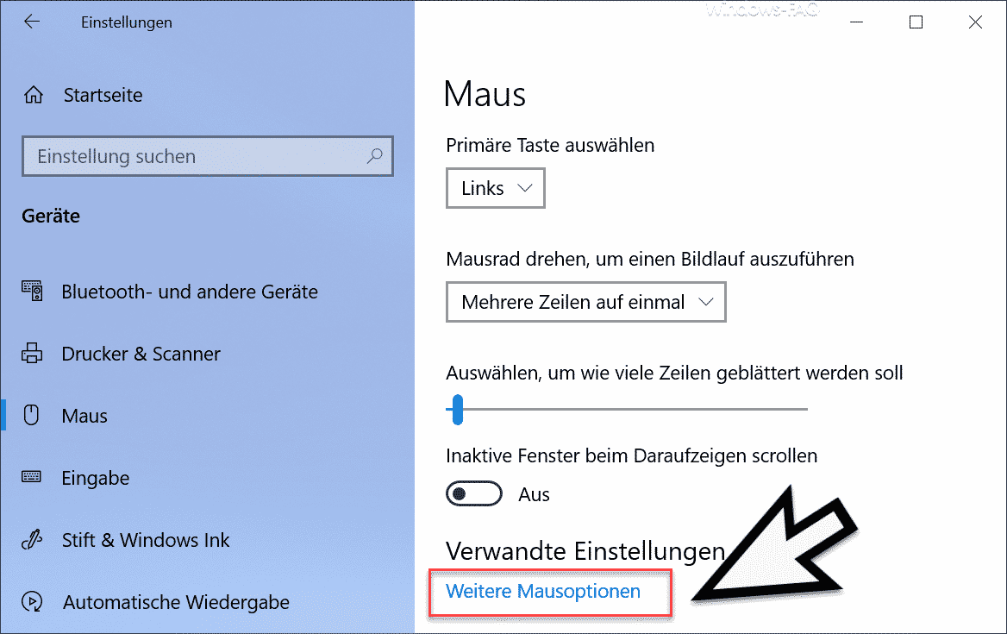This screenshot has height=634, width=1007.
Task: Click the Eingabe keyboard icon
Action: click(x=31, y=477)
